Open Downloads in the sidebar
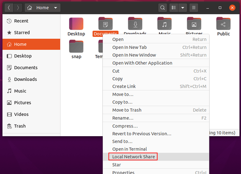This screenshot has width=241, height=174. tap(32, 79)
